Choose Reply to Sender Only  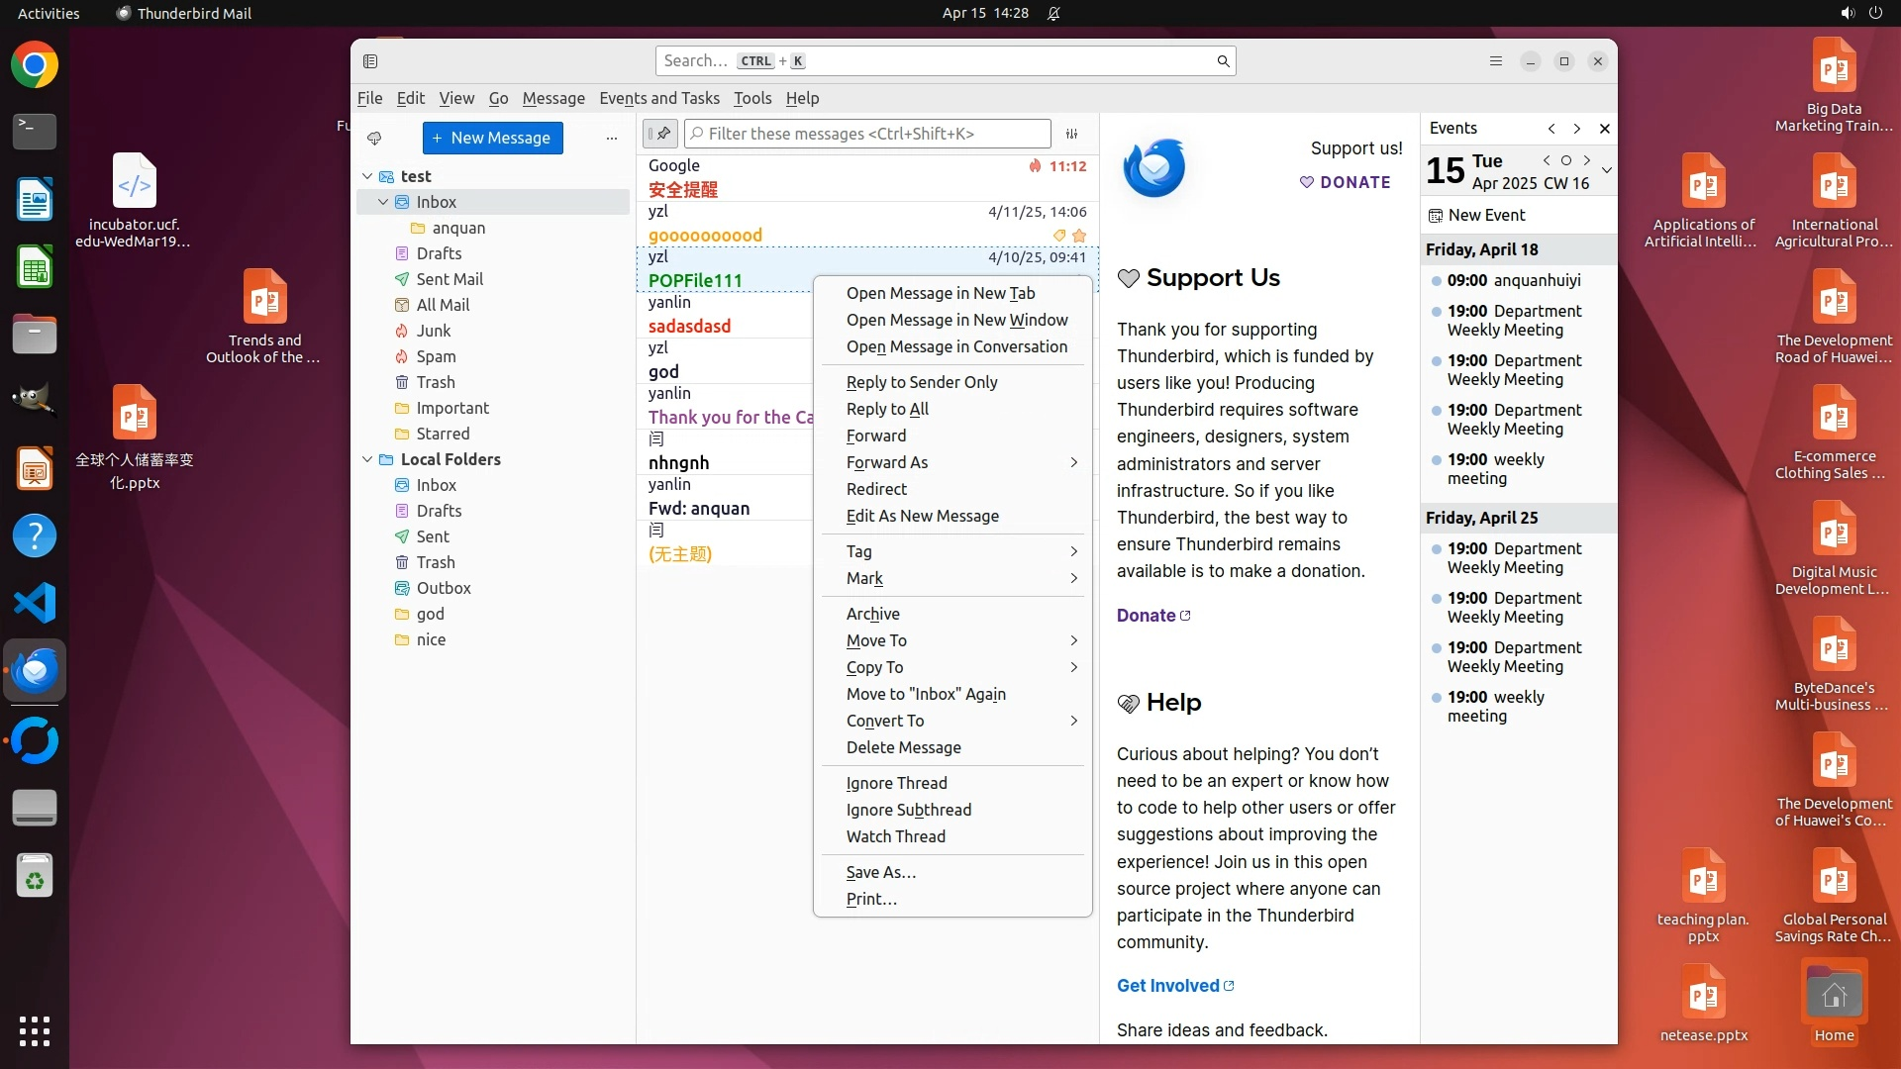[x=921, y=382]
